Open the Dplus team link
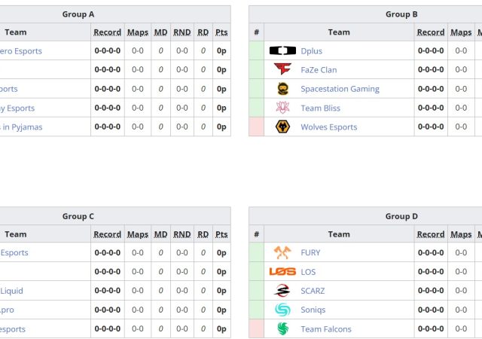This screenshot has width=482, height=339. [x=311, y=51]
